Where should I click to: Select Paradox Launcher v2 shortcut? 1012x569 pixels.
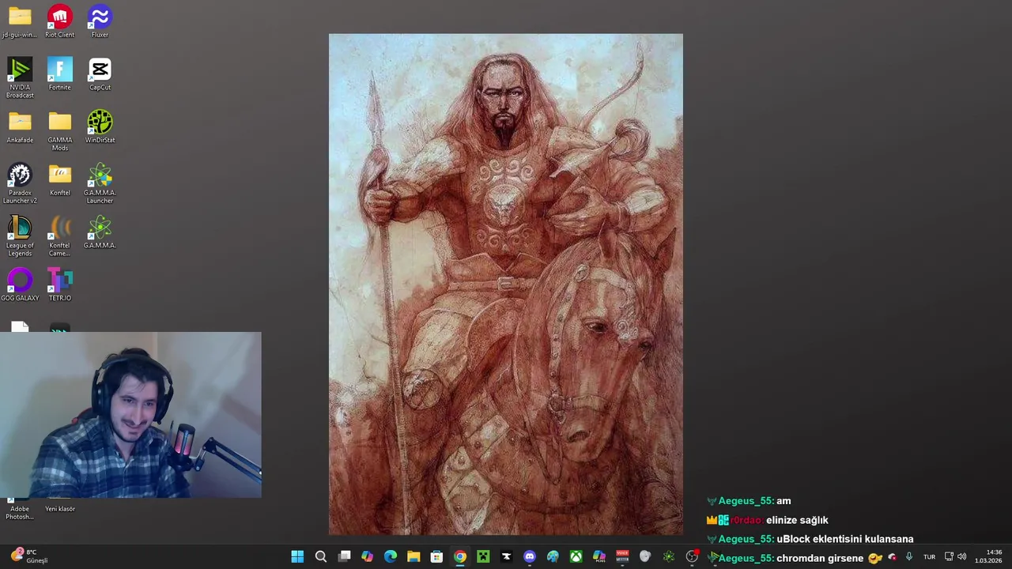click(20, 183)
